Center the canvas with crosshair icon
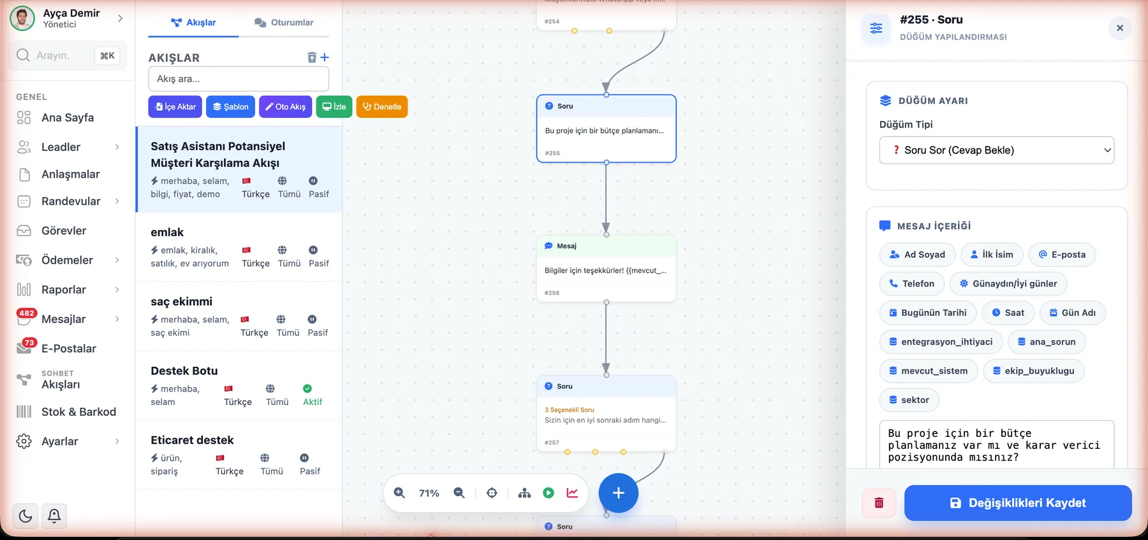 (x=492, y=493)
